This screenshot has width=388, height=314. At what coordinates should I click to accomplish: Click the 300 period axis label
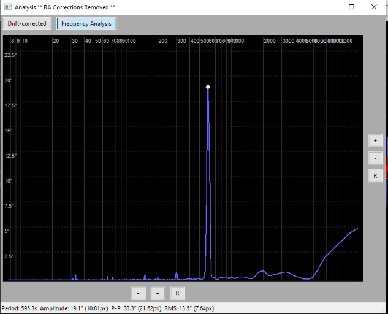[181, 41]
